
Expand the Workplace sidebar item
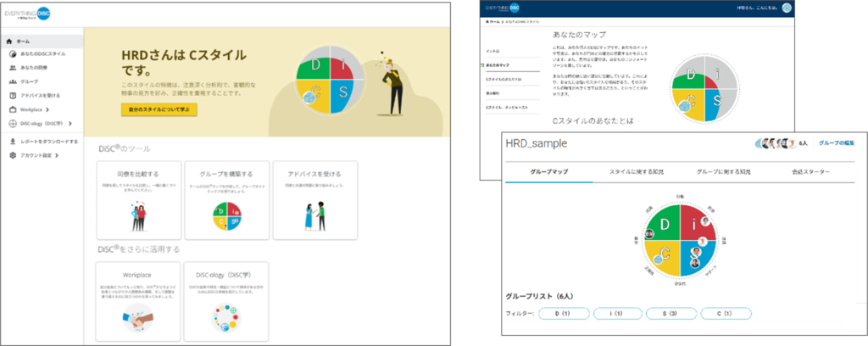pyautogui.click(x=47, y=109)
